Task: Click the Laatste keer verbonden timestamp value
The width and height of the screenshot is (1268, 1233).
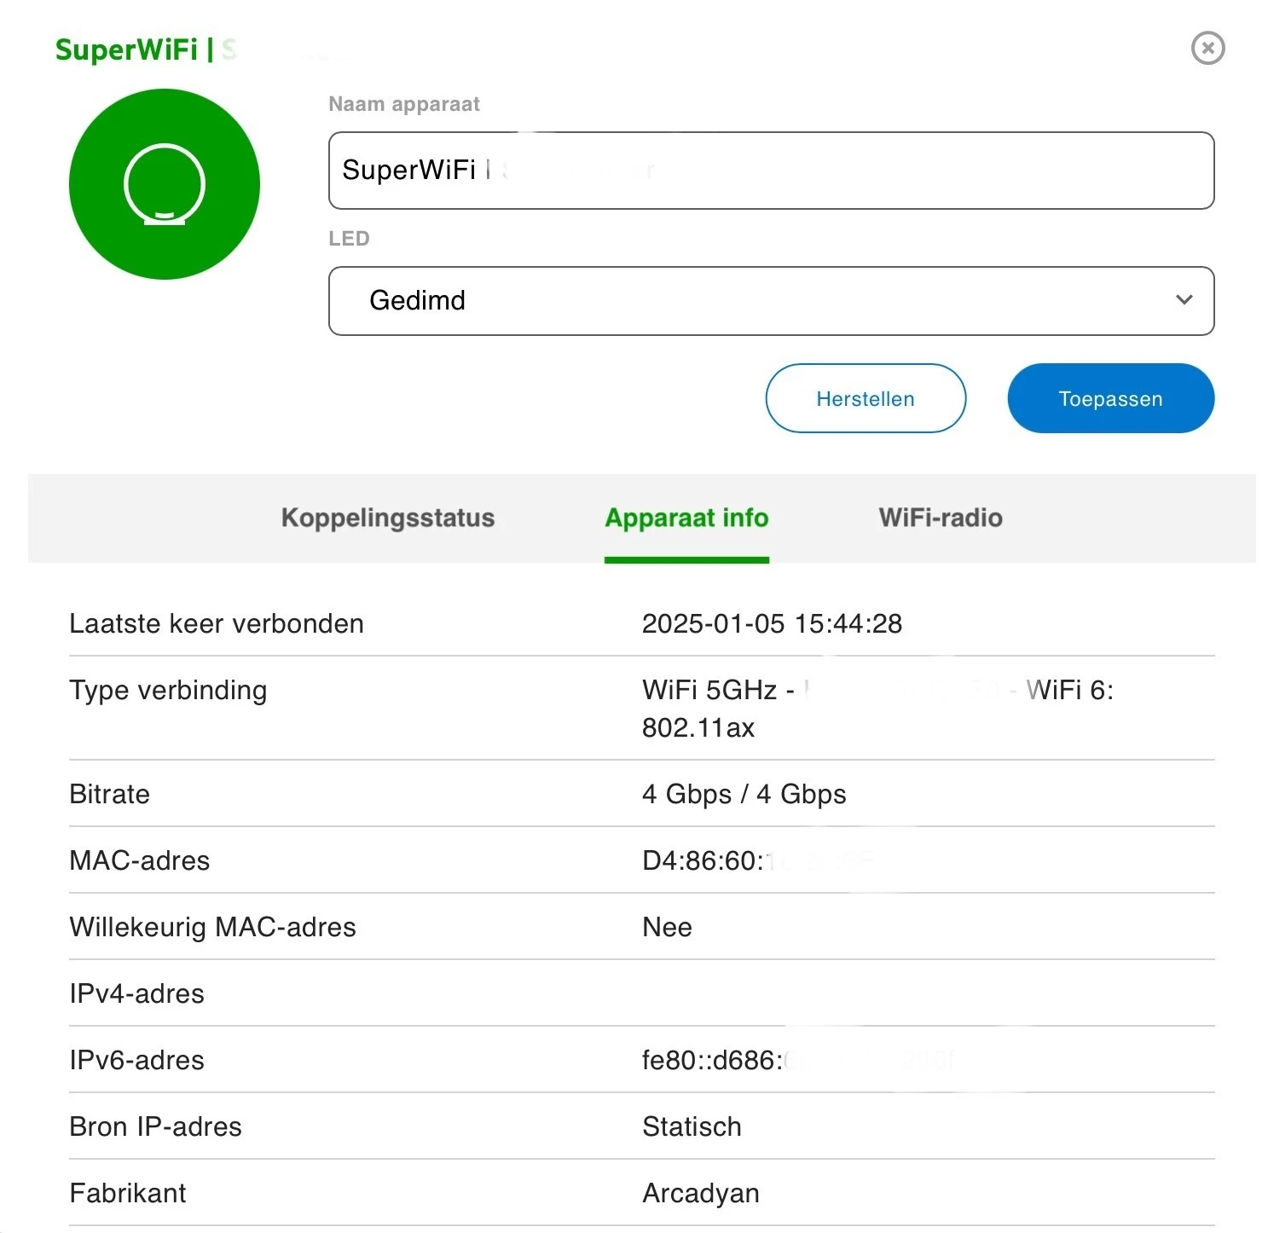Action: click(772, 623)
